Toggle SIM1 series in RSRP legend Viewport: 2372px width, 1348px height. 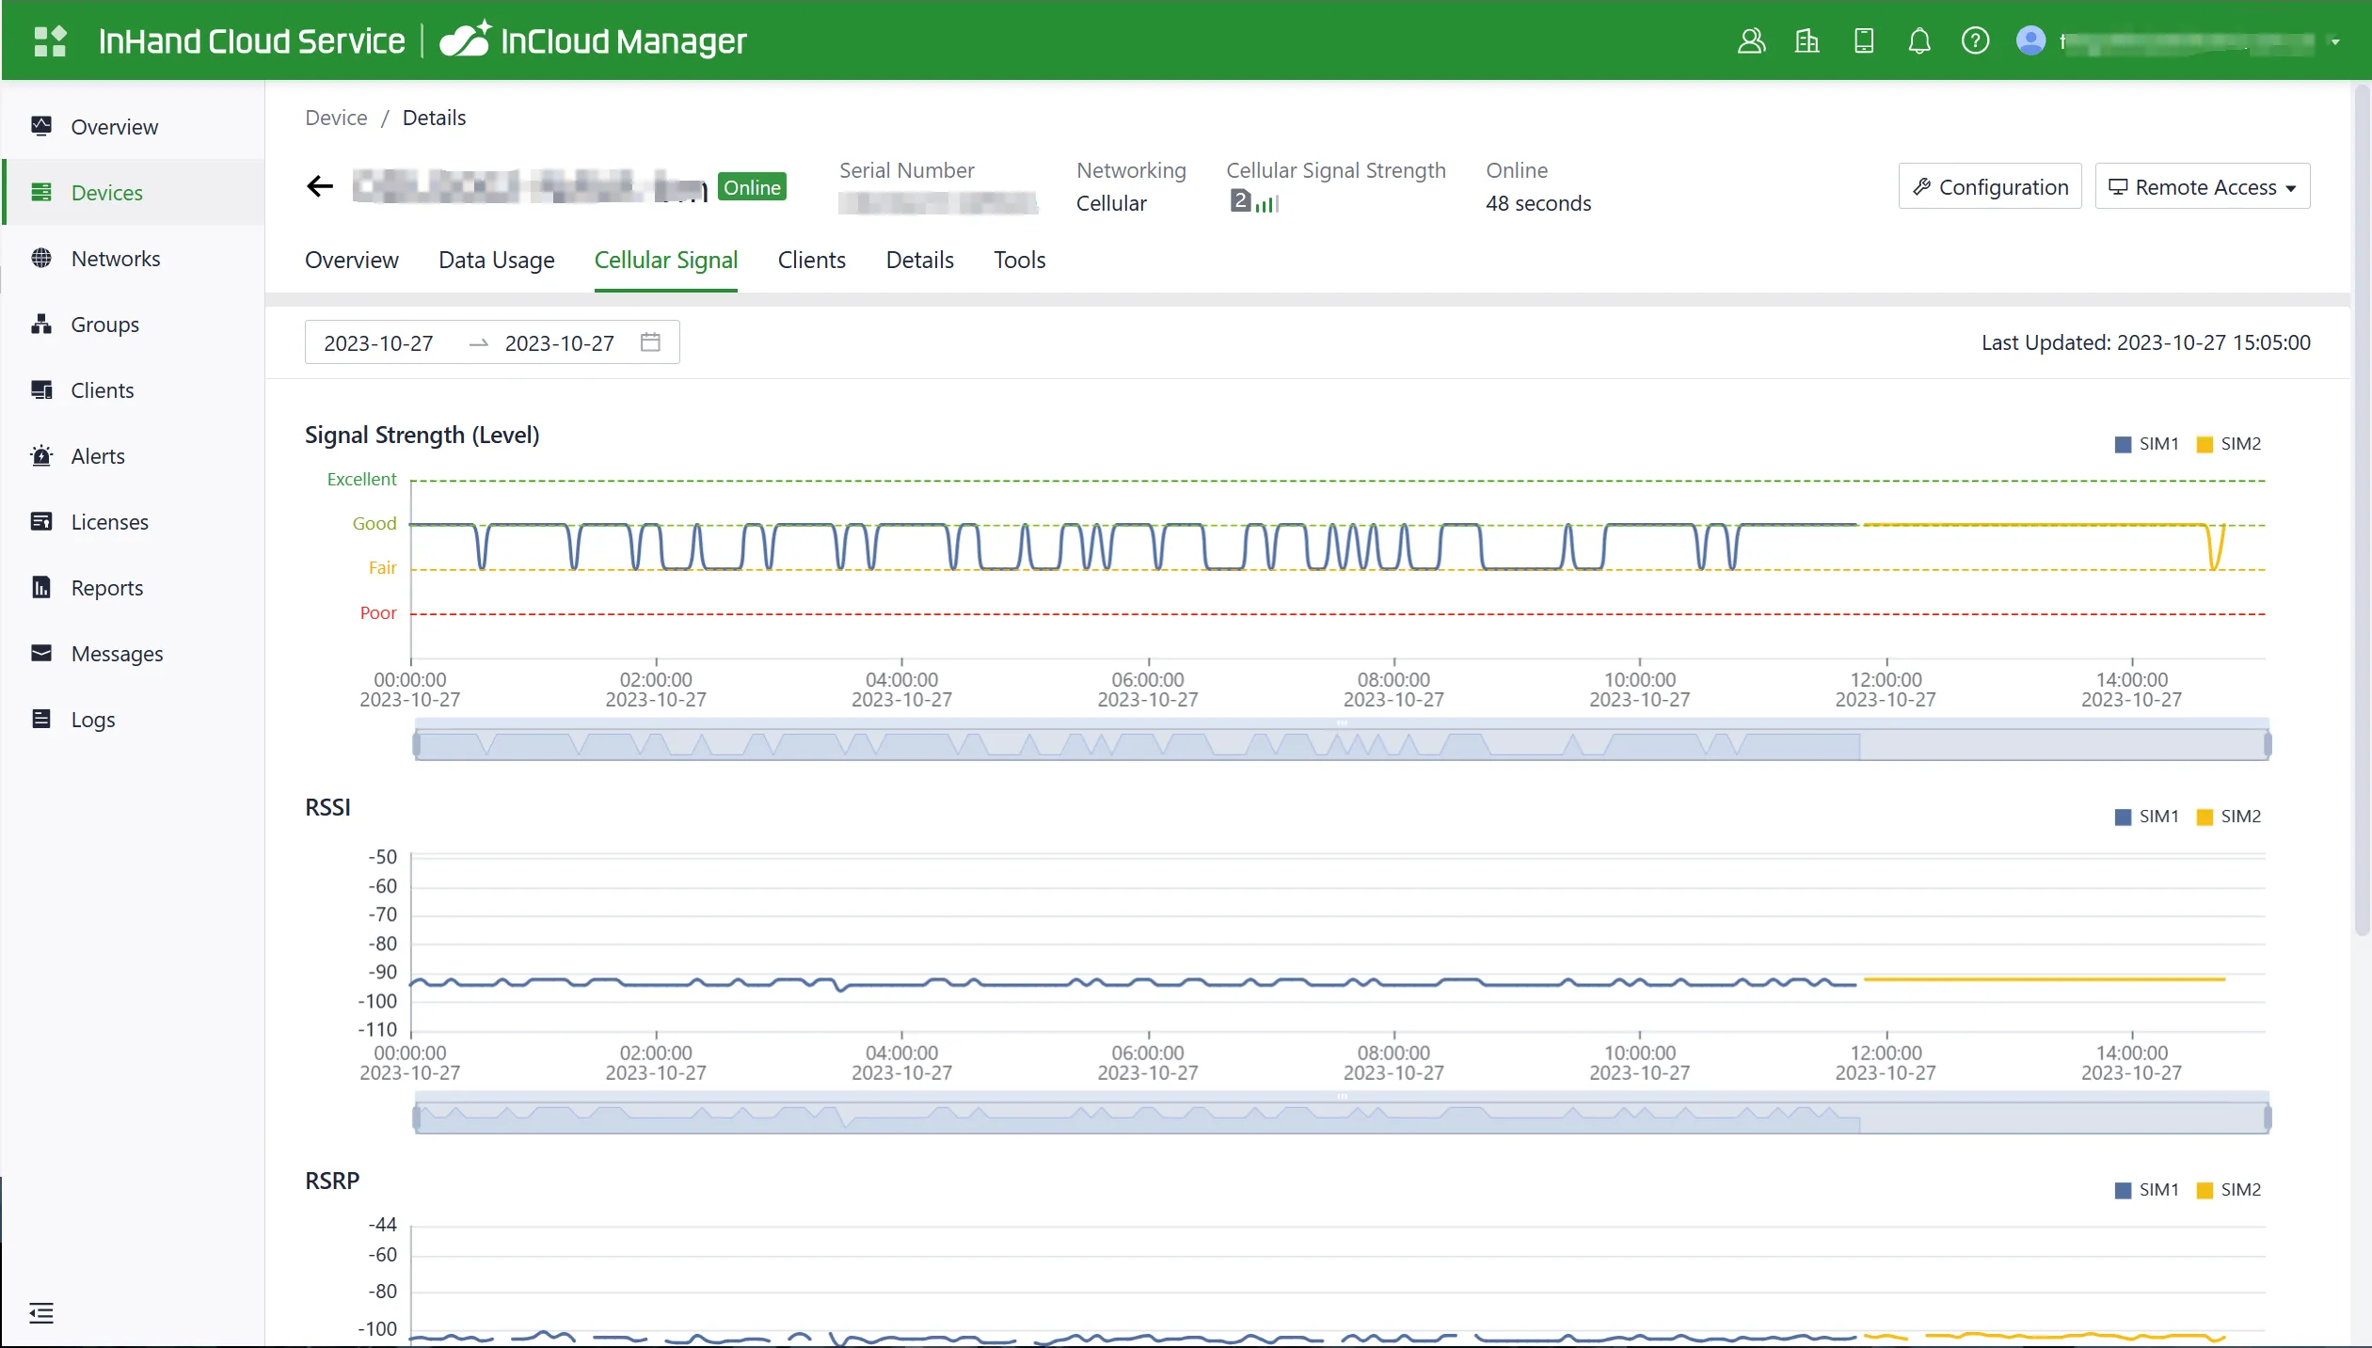(x=2146, y=1189)
